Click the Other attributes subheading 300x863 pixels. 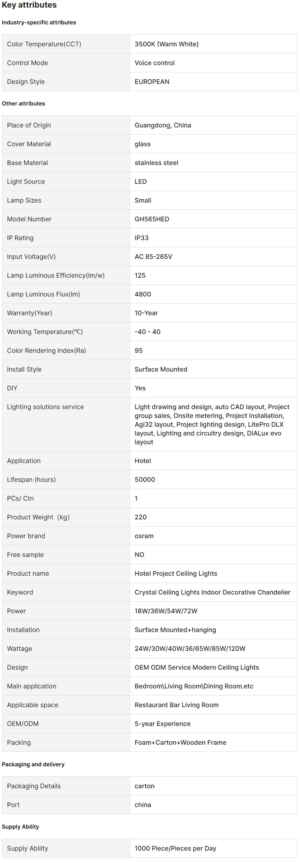click(x=23, y=103)
